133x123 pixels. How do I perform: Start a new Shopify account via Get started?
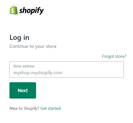coord(51,108)
